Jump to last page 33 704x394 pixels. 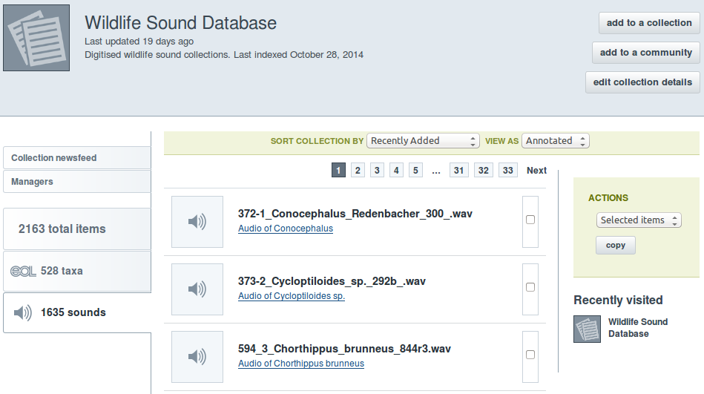508,170
